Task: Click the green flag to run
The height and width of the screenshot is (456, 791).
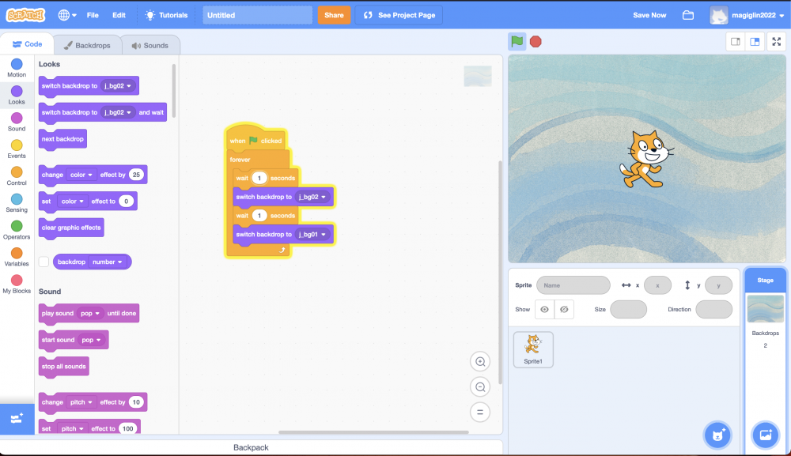Action: [x=517, y=41]
